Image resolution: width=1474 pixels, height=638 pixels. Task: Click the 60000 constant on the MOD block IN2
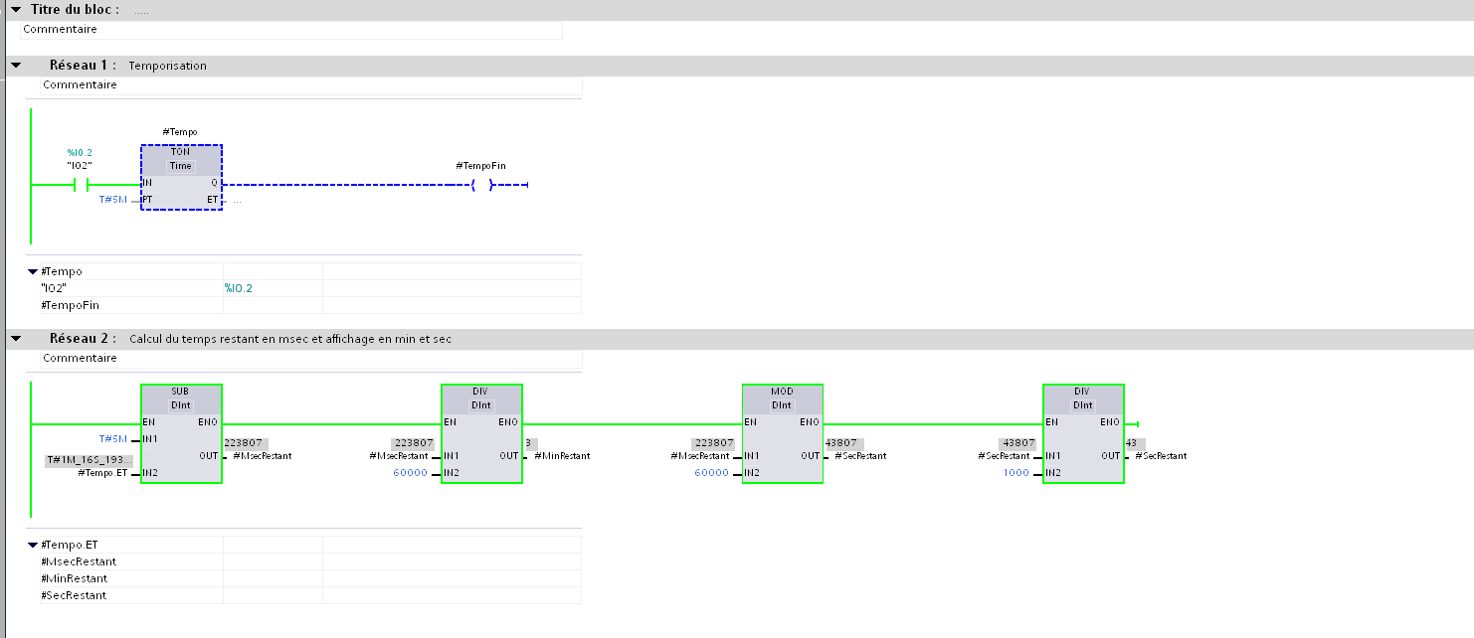click(711, 473)
